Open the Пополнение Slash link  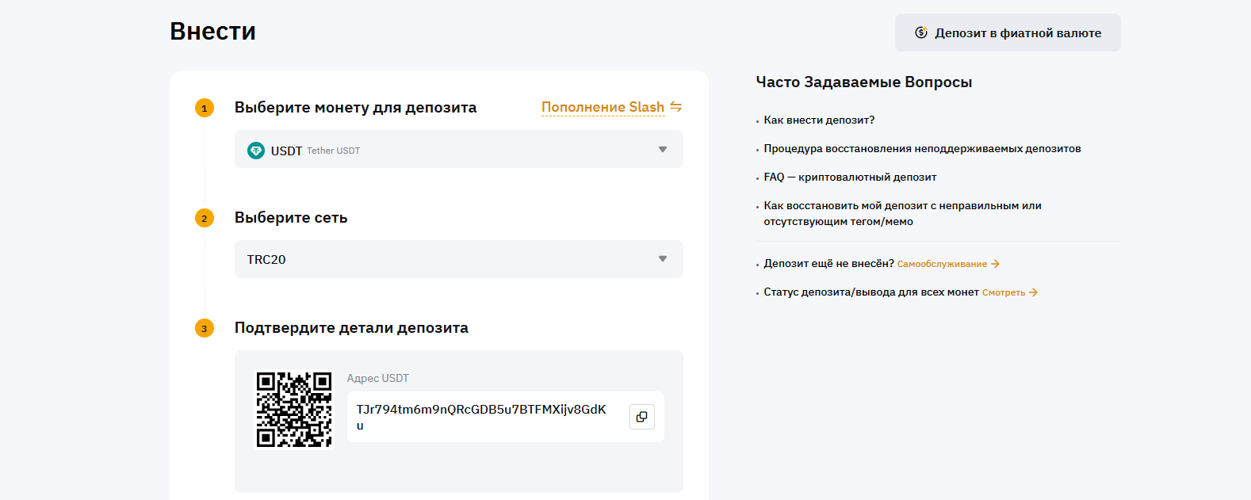click(x=603, y=107)
